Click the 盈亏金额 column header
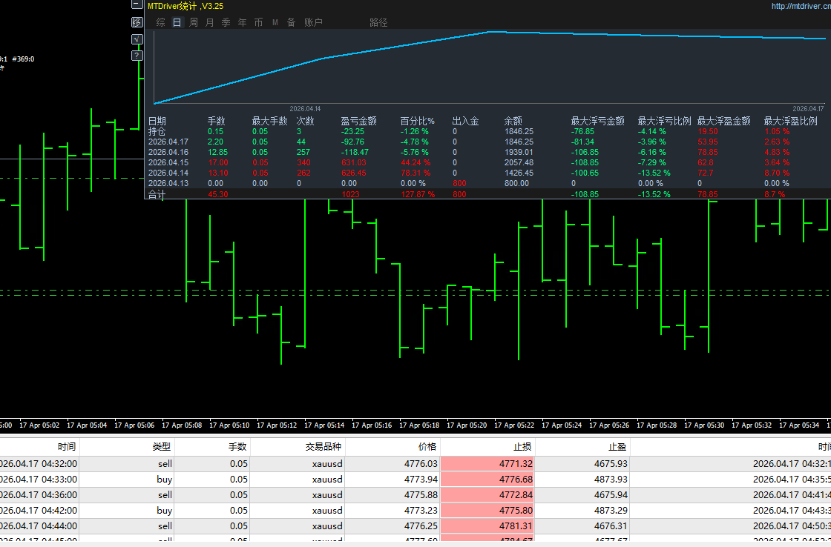The height and width of the screenshot is (547, 831). coord(359,122)
